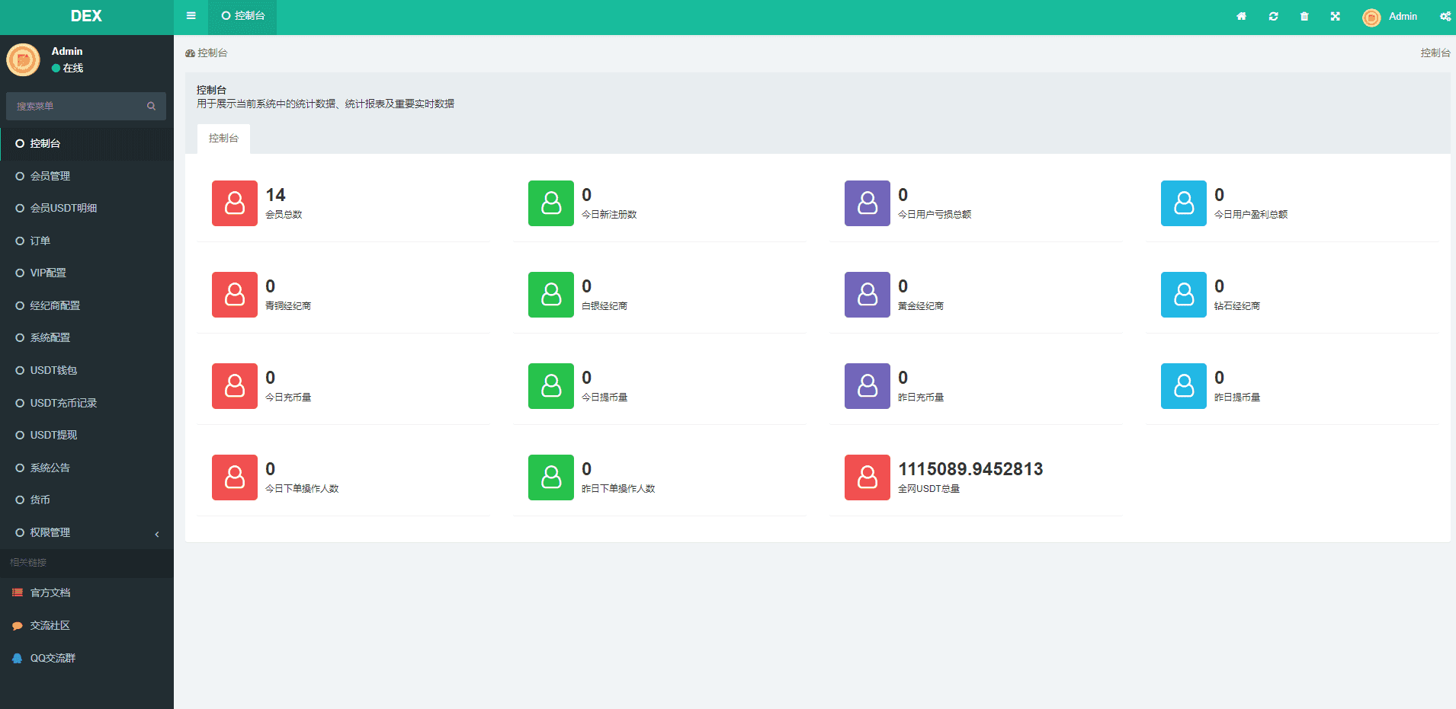This screenshot has height=709, width=1456.
Task: Open 会员管理 in the sidebar
Action: (50, 176)
